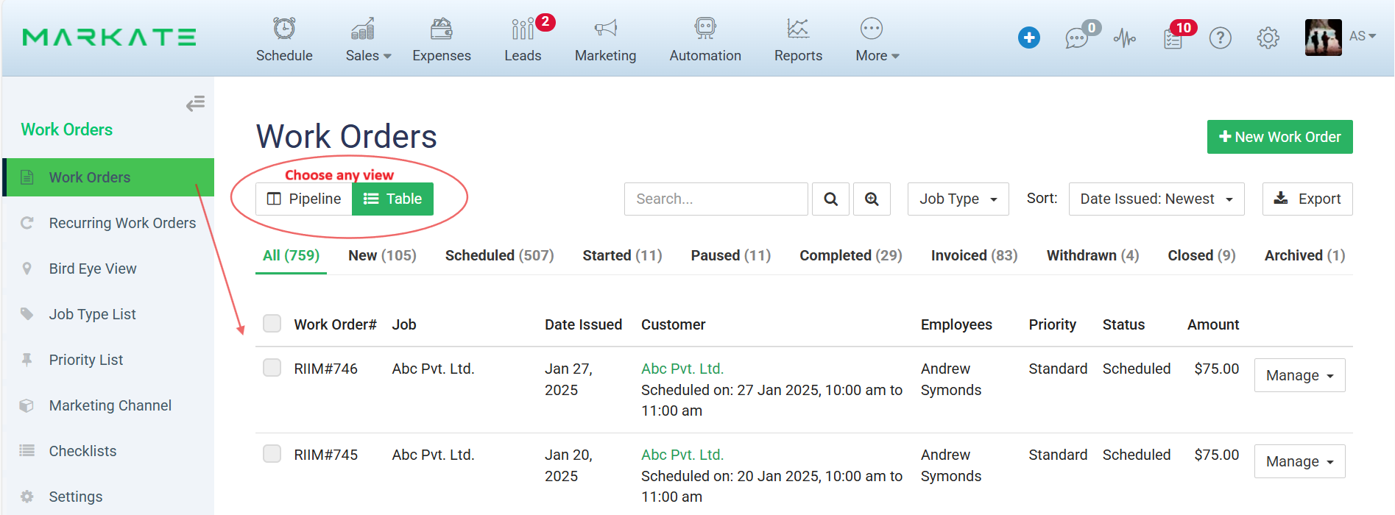
Task: Open the tasks clipboard icon with badge 10
Action: coord(1173,38)
